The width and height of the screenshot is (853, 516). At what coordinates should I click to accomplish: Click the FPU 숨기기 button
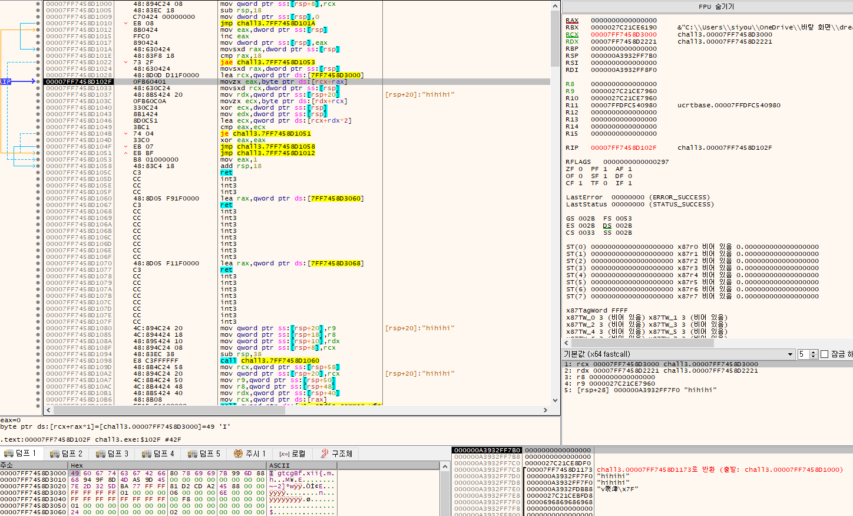(707, 6)
